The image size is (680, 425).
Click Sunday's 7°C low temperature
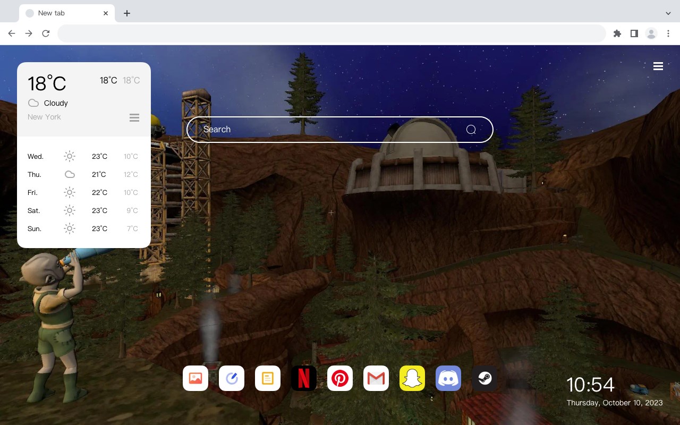(132, 228)
